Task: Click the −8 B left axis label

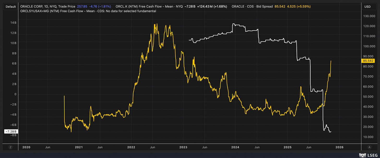Action: click(x=13, y=135)
